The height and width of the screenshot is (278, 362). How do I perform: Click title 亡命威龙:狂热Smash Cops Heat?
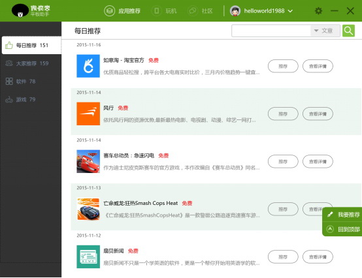pos(140,204)
